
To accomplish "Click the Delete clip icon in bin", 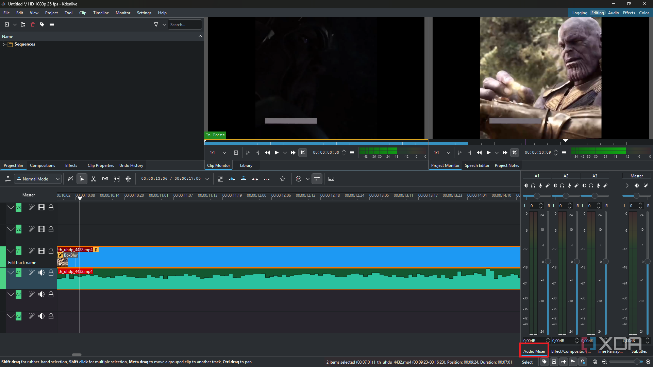I will pos(33,24).
